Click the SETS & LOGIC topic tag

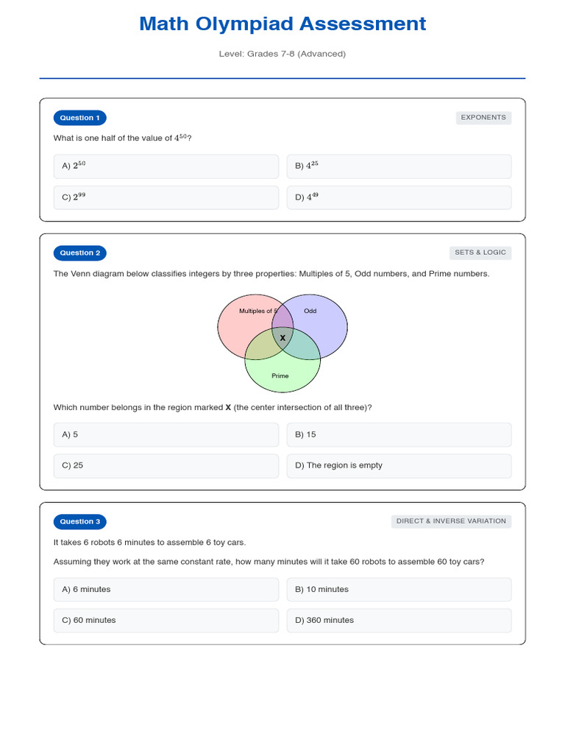480,253
